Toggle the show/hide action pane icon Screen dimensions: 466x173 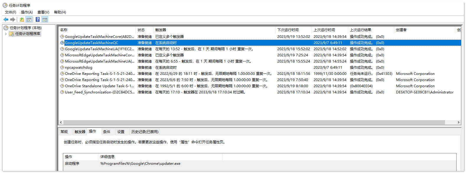click(45, 20)
